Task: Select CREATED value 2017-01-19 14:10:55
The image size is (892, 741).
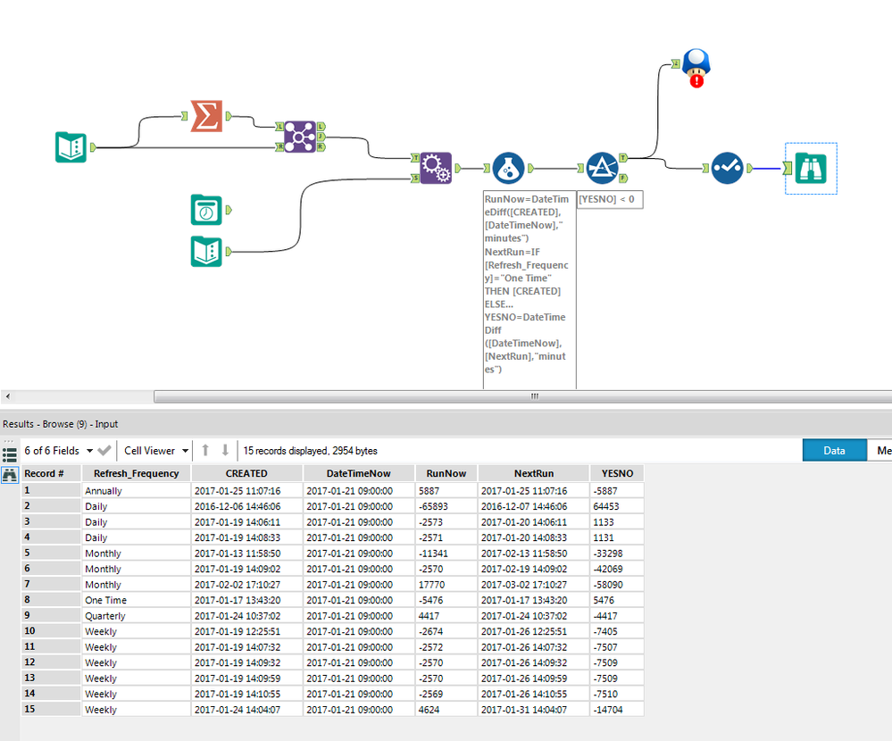Action: 246,694
